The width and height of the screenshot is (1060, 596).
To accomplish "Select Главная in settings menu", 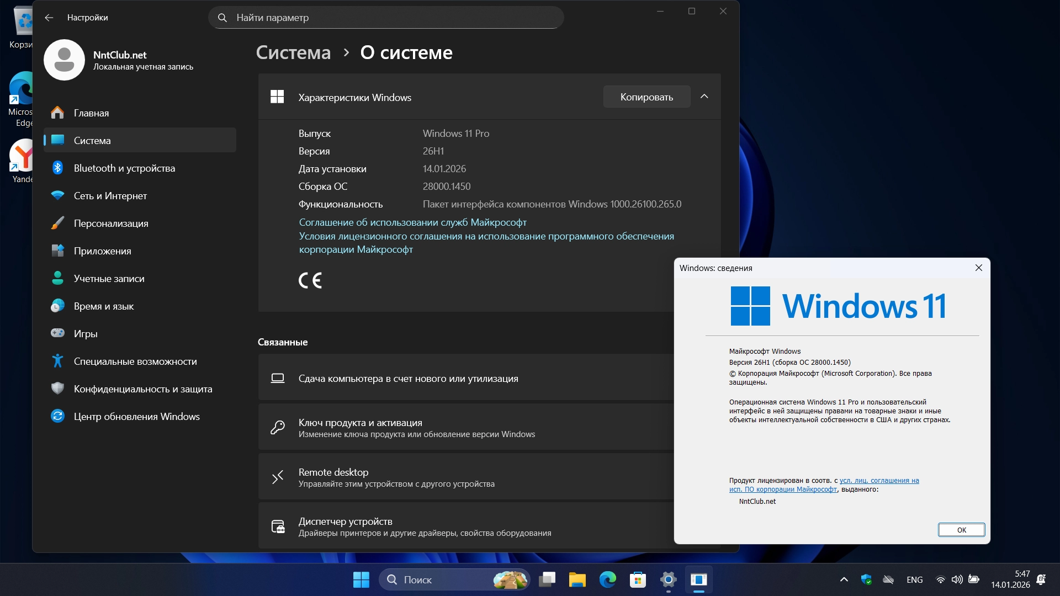I will (91, 113).
